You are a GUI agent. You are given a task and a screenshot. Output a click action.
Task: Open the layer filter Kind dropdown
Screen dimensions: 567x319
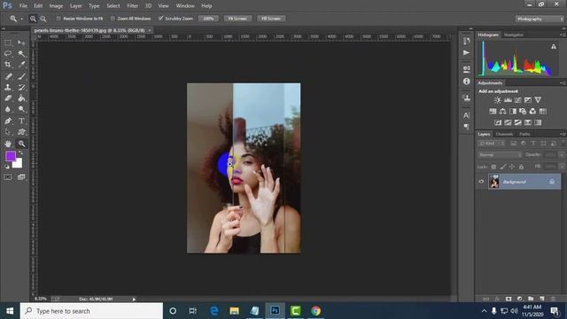492,144
